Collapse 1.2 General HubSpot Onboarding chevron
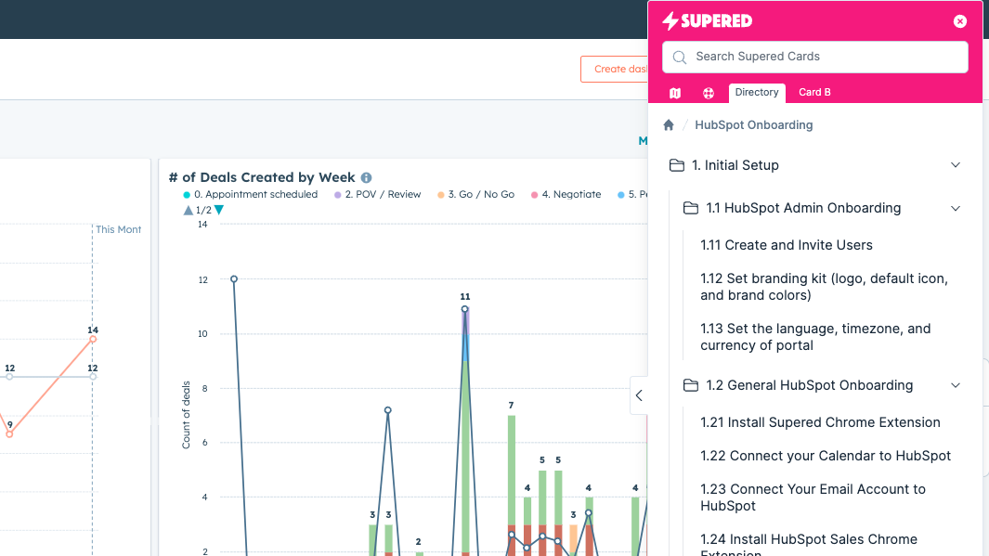This screenshot has width=989, height=556. click(956, 385)
